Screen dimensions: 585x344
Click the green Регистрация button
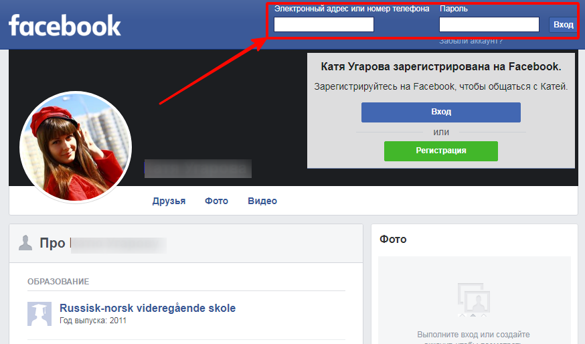440,151
